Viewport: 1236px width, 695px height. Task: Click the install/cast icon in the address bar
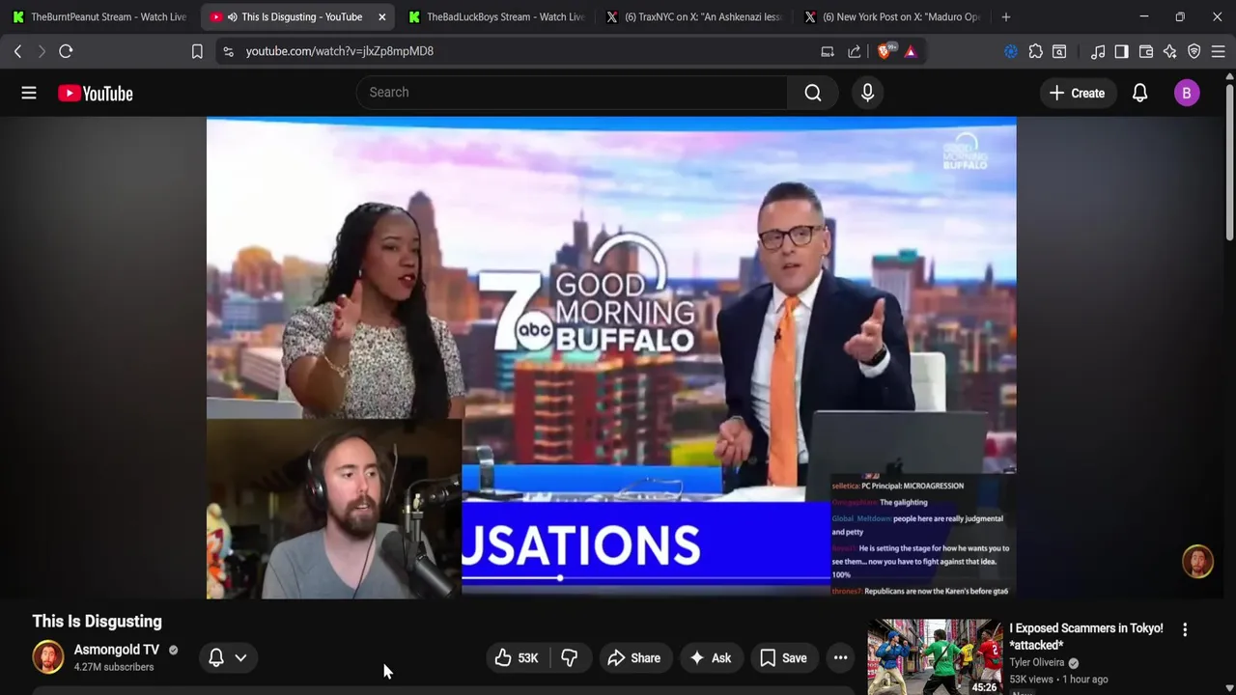[x=828, y=51]
